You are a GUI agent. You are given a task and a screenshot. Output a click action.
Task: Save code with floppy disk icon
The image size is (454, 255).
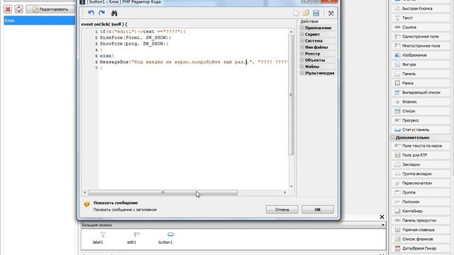tap(316, 13)
